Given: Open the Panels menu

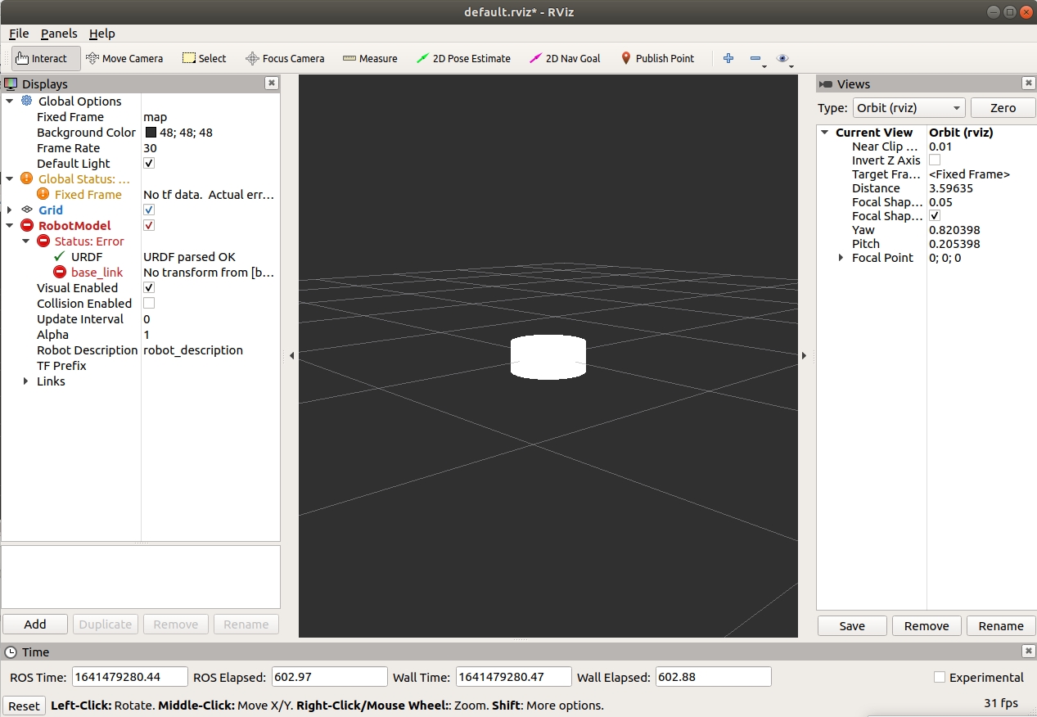Looking at the screenshot, I should (x=59, y=34).
